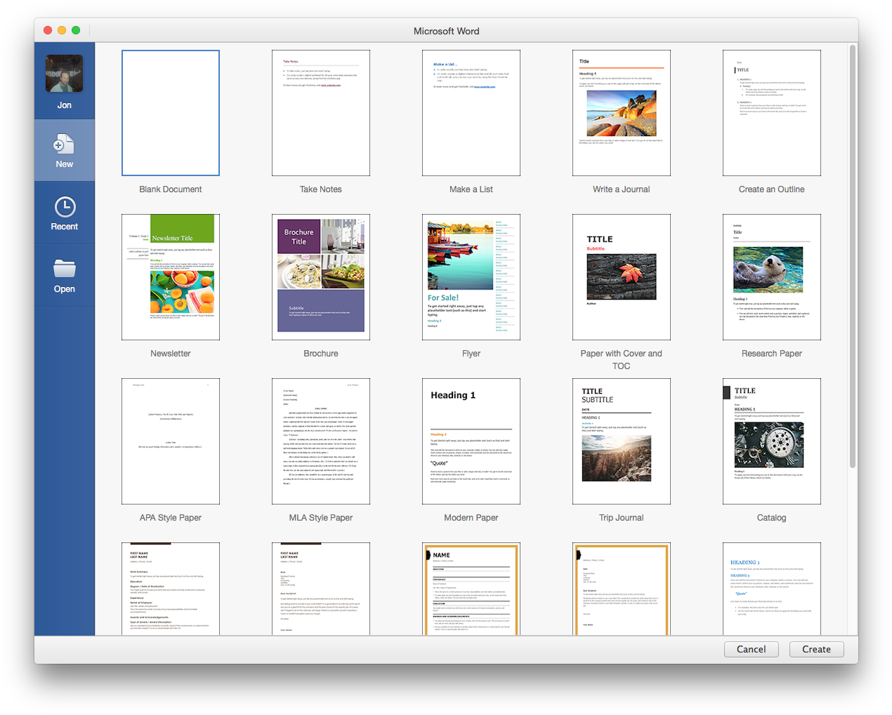Select the Newsletter template thumbnail
Viewport: 892px width, 715px height.
(171, 277)
